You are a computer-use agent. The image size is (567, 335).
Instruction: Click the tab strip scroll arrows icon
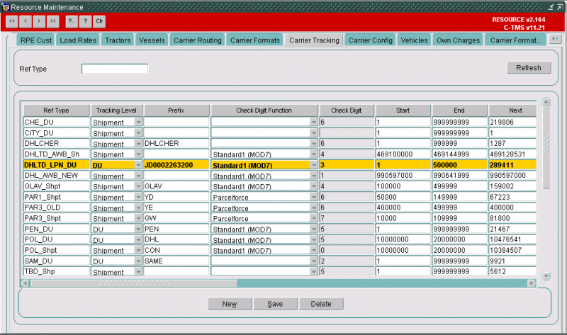555,39
